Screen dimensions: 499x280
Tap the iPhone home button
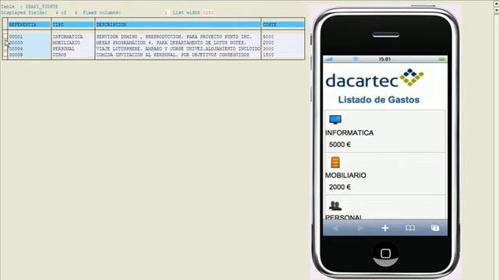click(385, 254)
